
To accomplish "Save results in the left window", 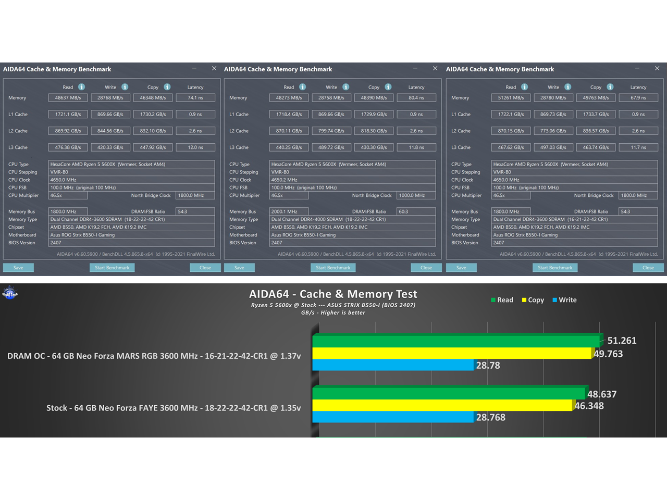I will tap(18, 268).
